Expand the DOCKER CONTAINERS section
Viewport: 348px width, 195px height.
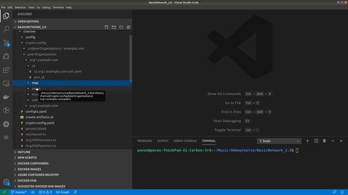coord(72,164)
